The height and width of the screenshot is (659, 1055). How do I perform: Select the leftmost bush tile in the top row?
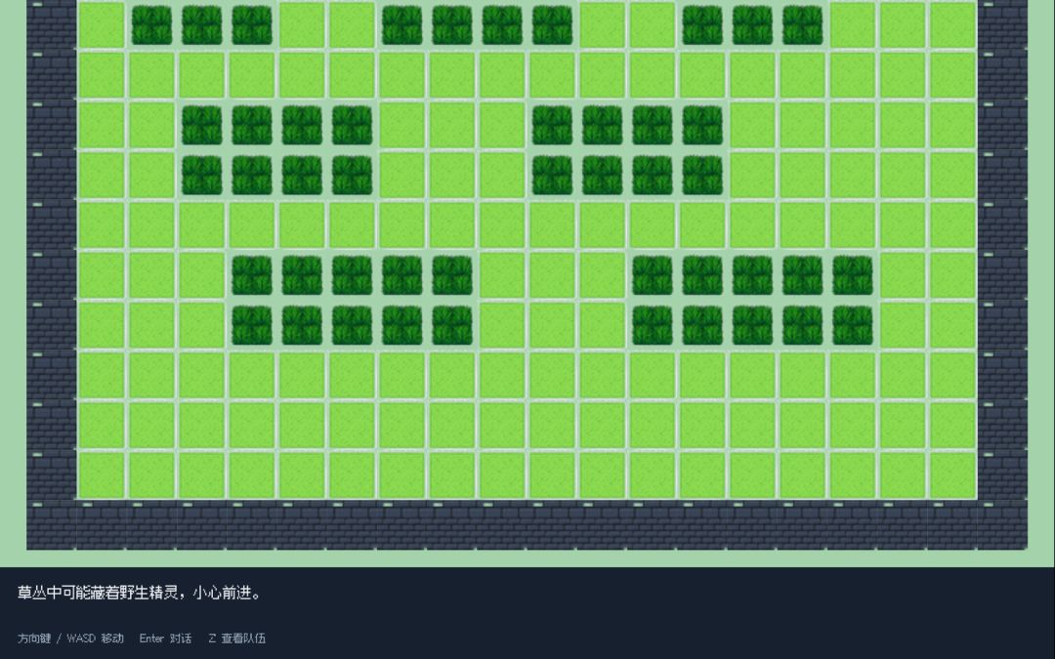151,24
